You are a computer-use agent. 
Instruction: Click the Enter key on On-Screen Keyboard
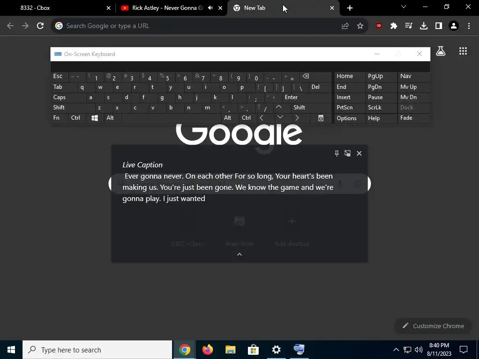[x=307, y=97]
